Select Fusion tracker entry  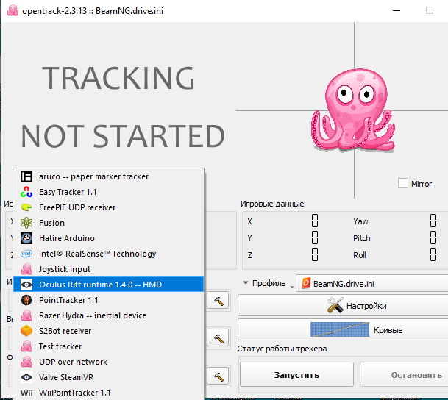pyautogui.click(x=109, y=223)
